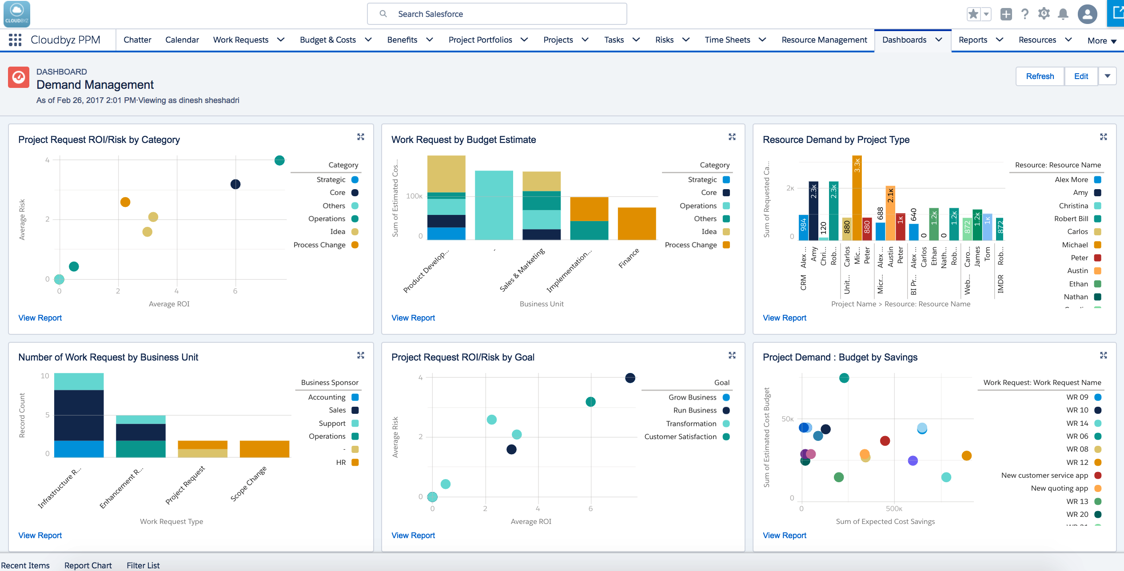
Task: Expand Project Request ROI/Risk by Goal chart
Action: pyautogui.click(x=732, y=355)
